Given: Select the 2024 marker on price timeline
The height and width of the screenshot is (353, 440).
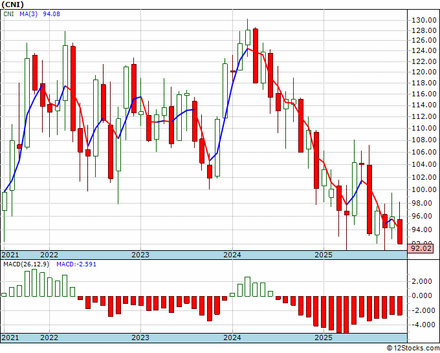Looking at the screenshot, I should point(232,255).
